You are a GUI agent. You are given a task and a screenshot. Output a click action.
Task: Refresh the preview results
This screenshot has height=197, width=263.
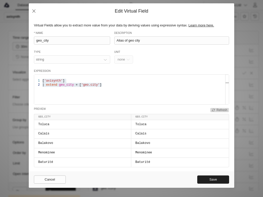[220, 110]
